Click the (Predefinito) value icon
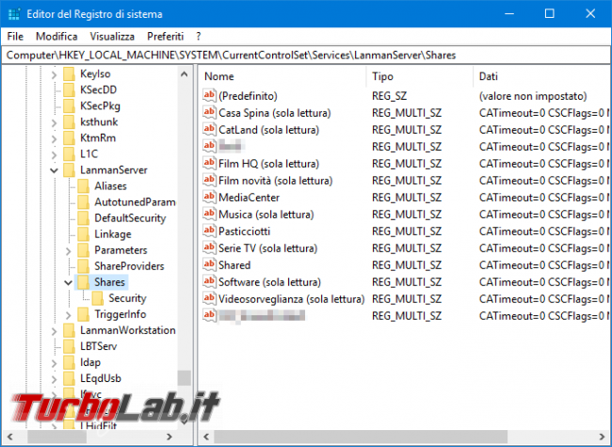This screenshot has width=612, height=447. pyautogui.click(x=209, y=96)
